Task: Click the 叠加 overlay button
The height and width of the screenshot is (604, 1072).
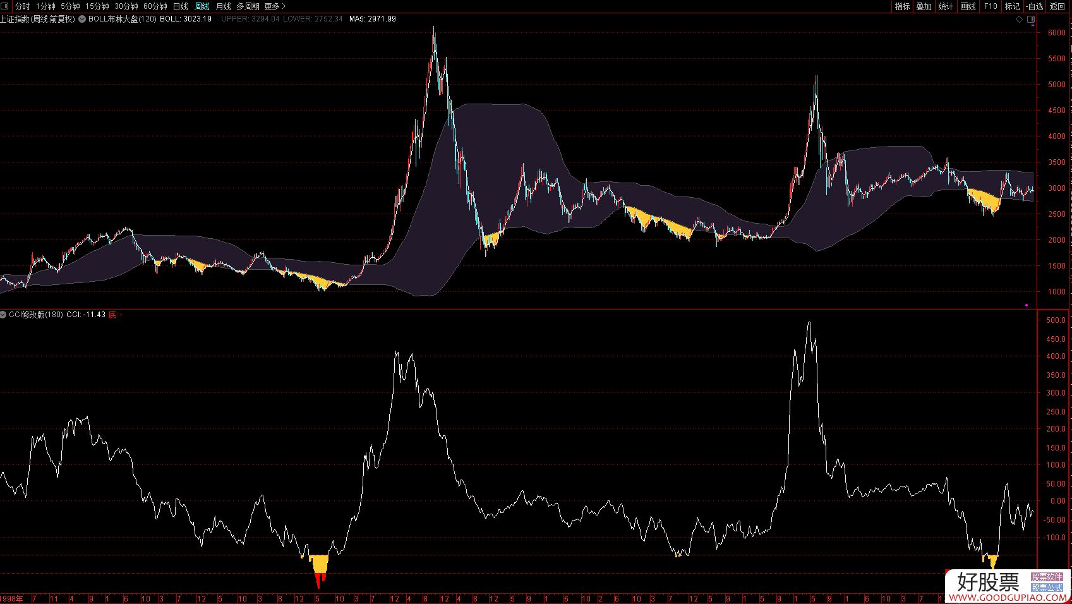Action: tap(924, 6)
